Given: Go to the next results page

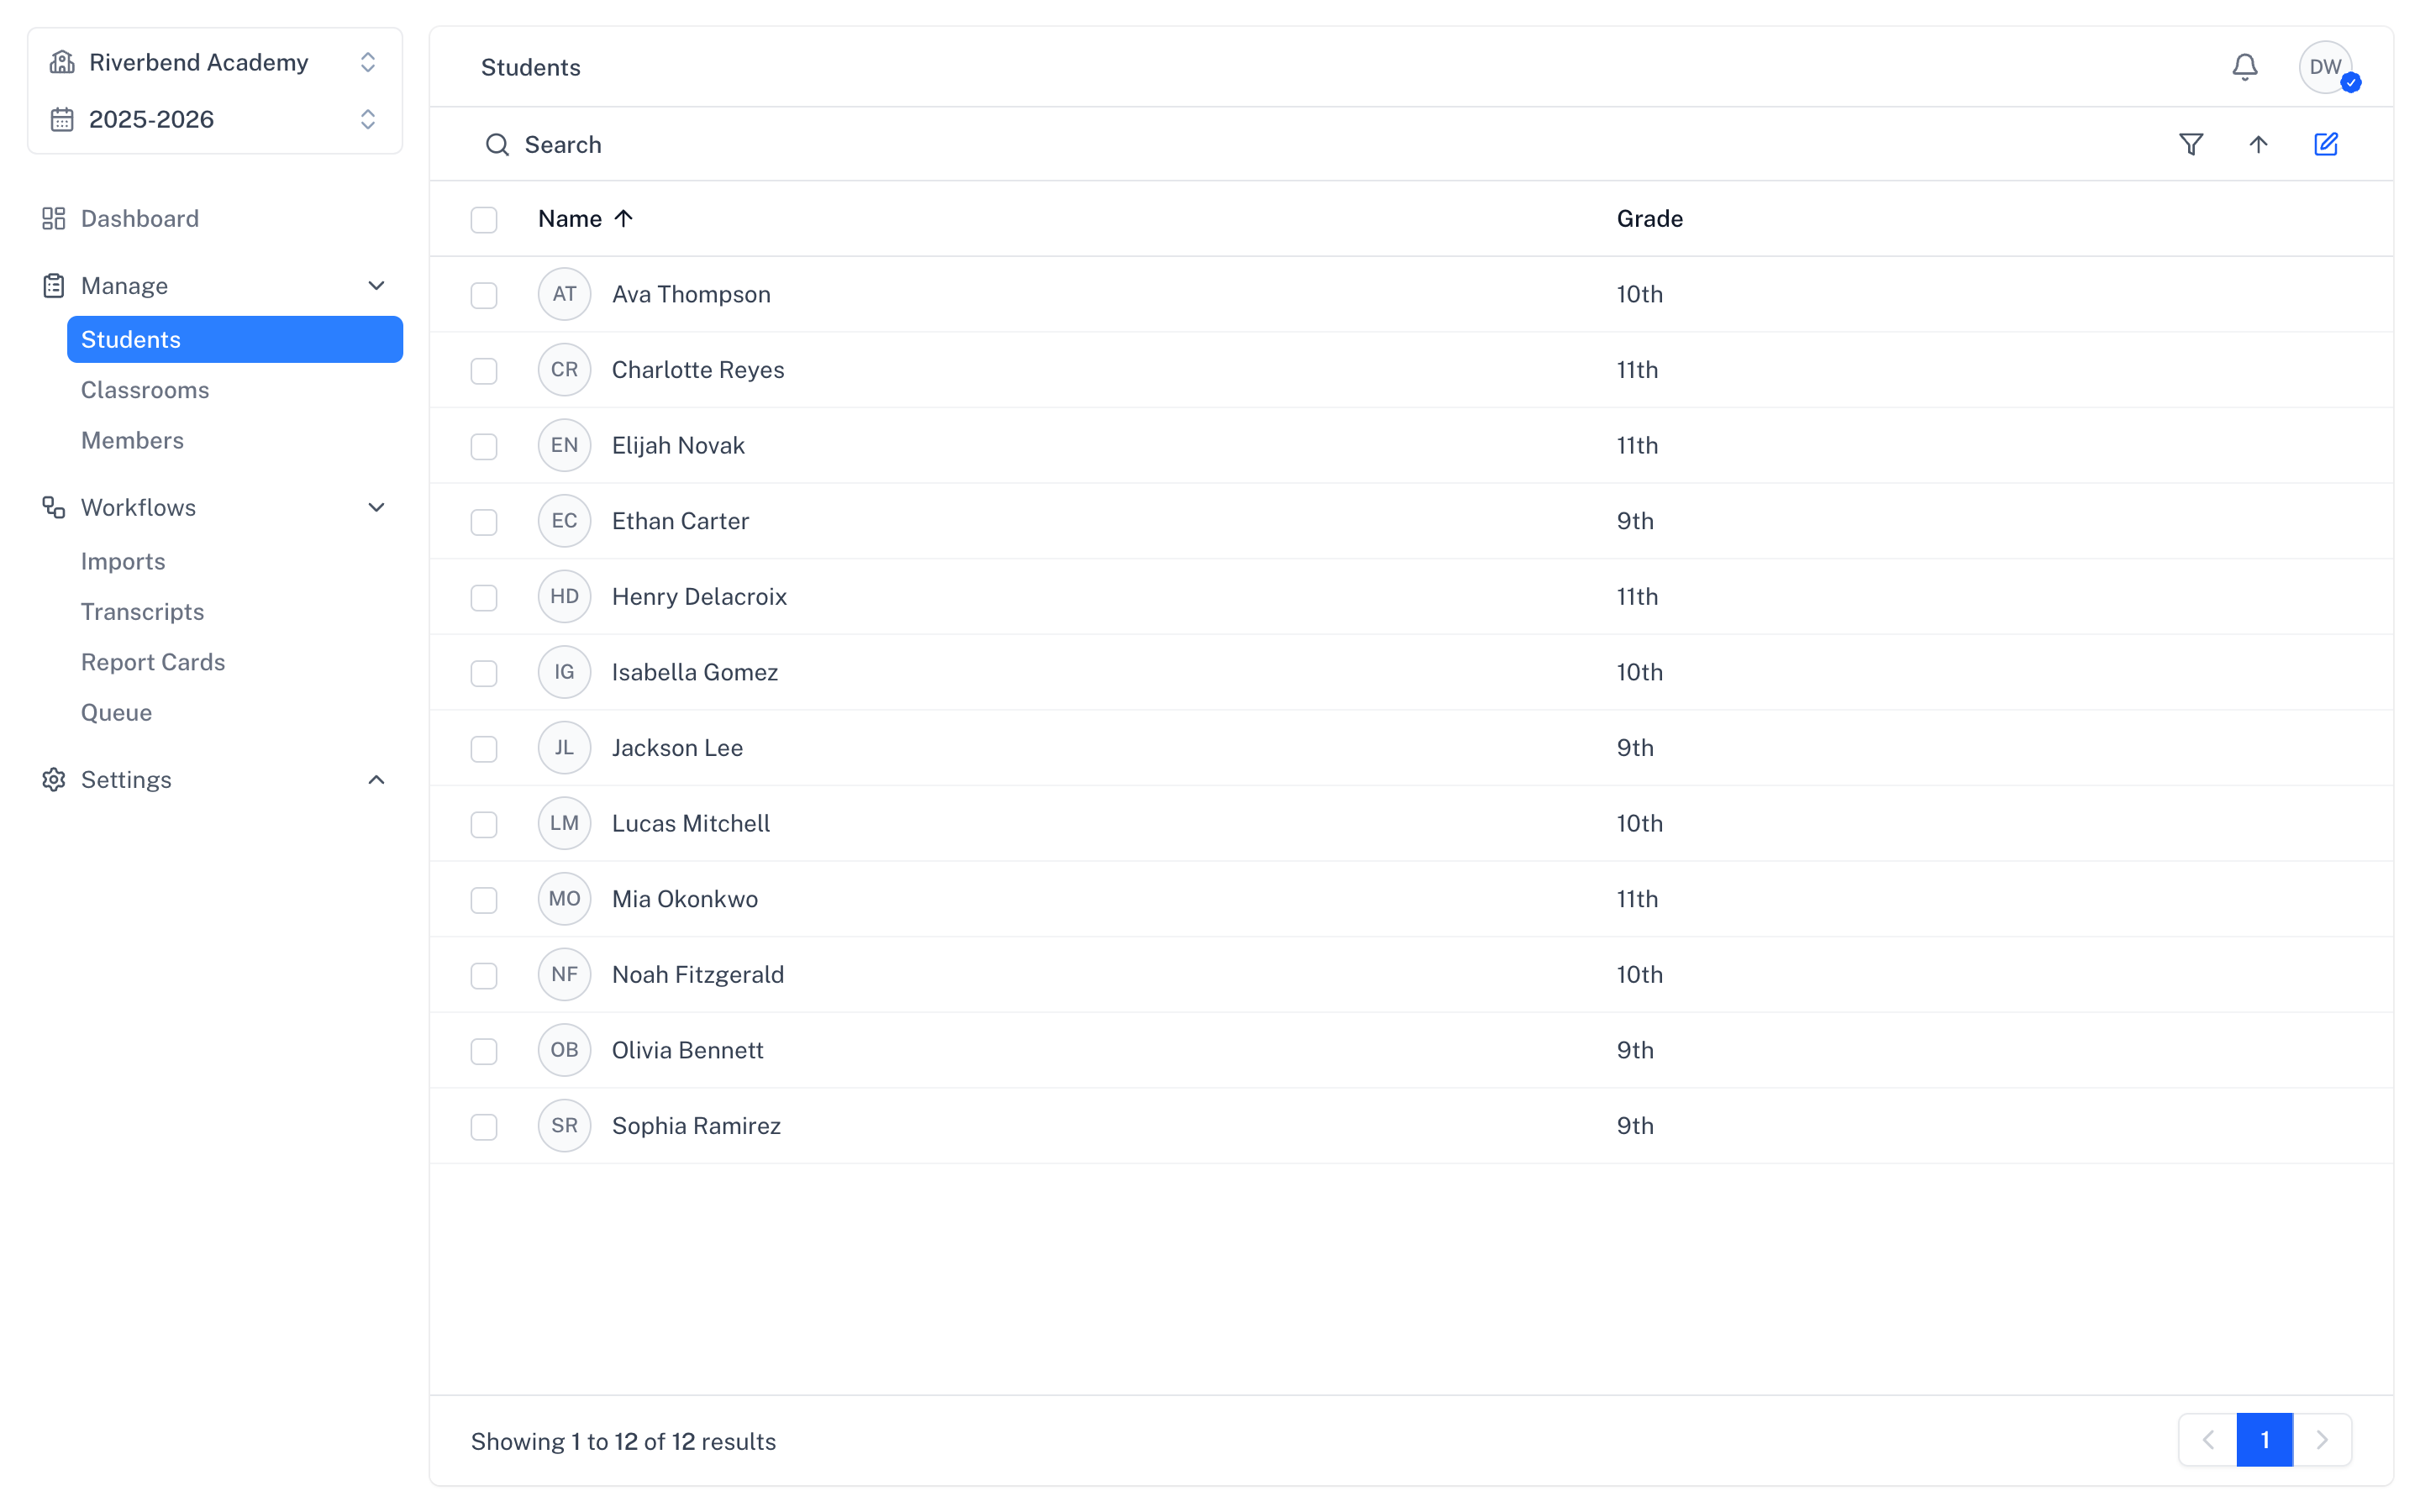Looking at the screenshot, I should (x=2322, y=1440).
